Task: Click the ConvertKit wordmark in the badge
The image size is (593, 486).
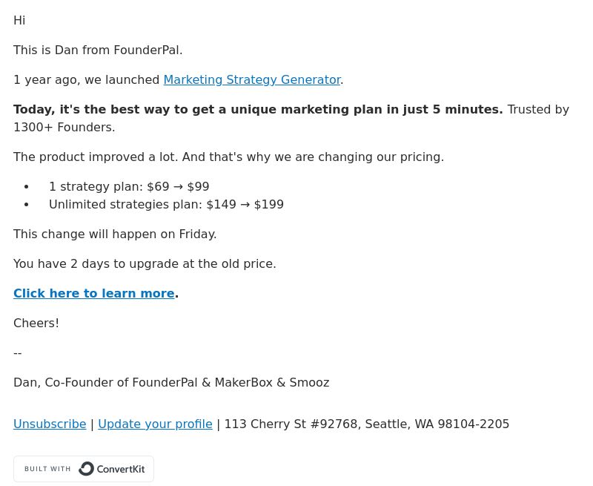Action: pyautogui.click(x=121, y=469)
